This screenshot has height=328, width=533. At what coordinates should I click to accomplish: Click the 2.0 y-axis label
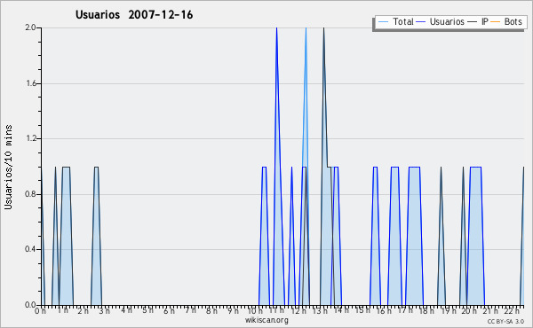(x=31, y=27)
